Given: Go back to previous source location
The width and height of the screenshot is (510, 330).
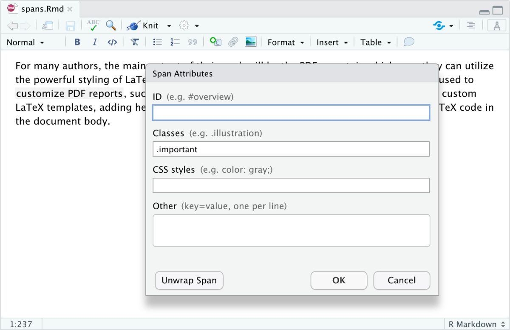Looking at the screenshot, I should coord(13,26).
